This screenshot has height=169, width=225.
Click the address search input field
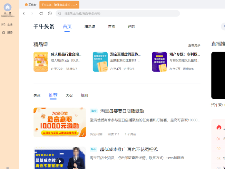click(118, 13)
